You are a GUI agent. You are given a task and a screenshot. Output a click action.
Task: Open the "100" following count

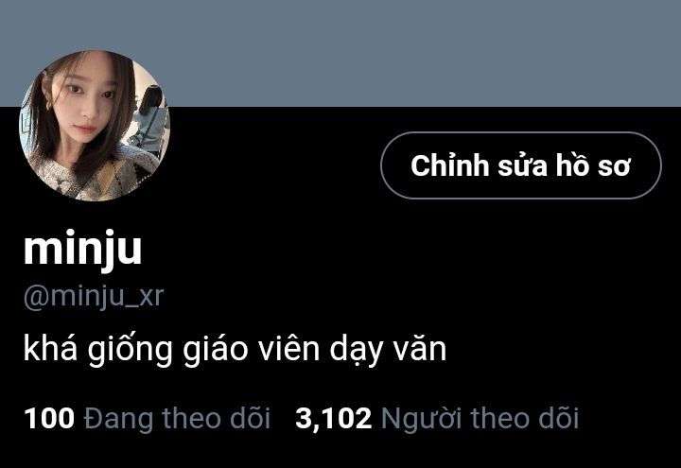[x=49, y=419]
